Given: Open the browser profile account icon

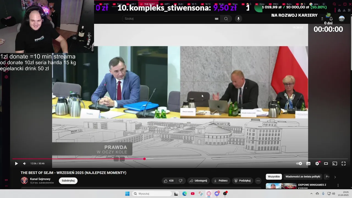Looking at the screenshot, I should 339,10.
